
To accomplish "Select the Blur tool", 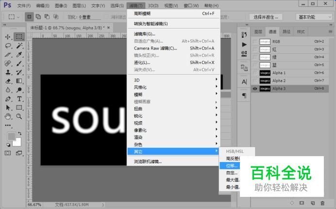I will (x=8, y=90).
